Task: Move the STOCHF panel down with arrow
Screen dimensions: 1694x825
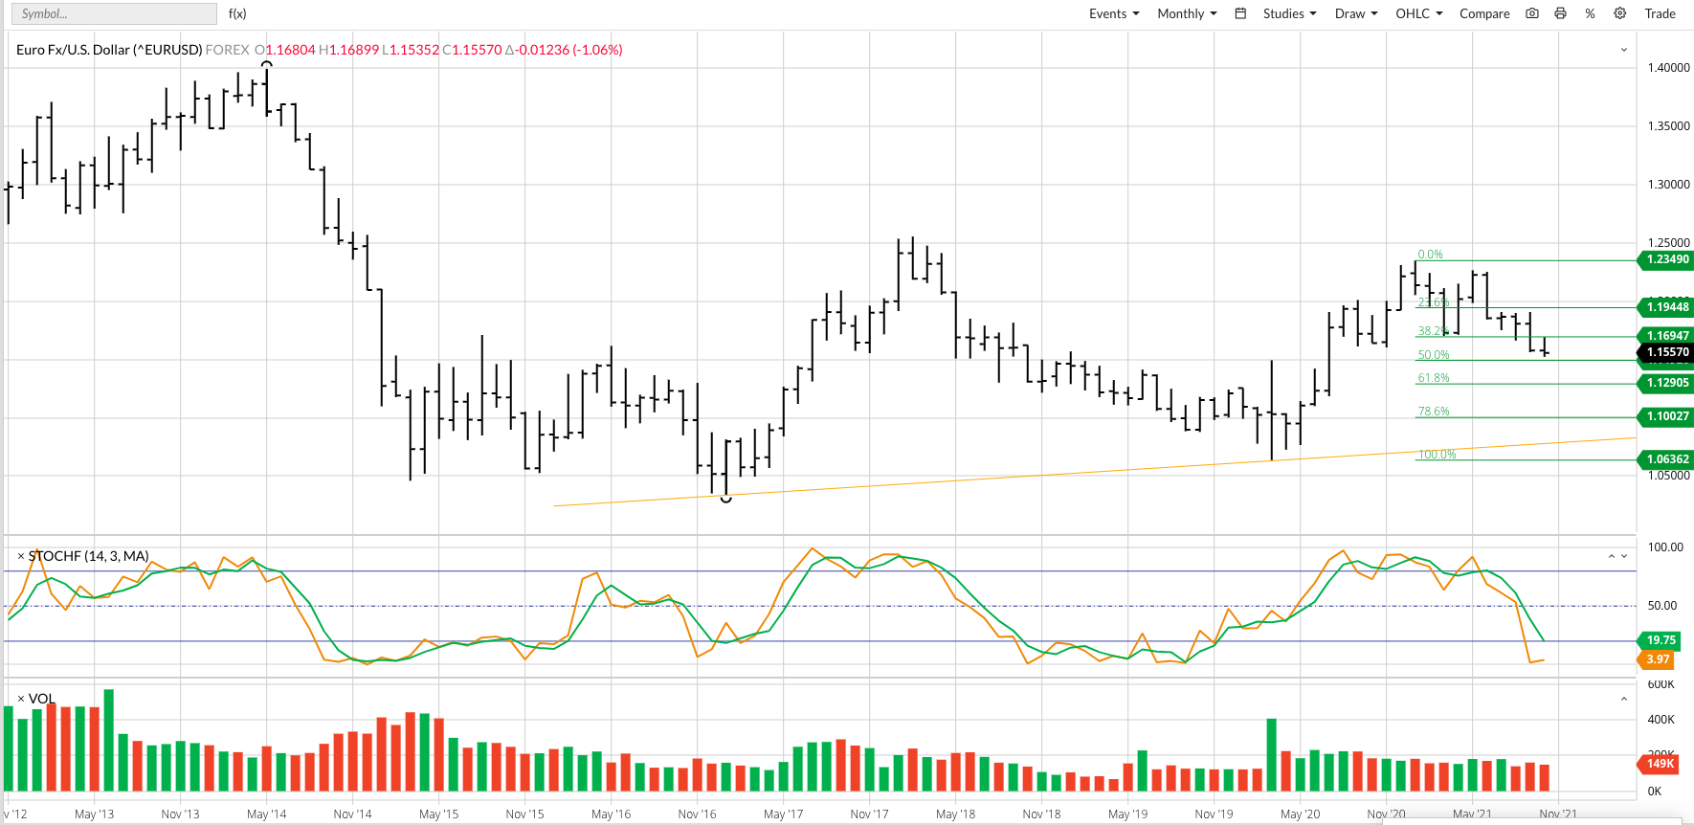Action: [x=1624, y=556]
